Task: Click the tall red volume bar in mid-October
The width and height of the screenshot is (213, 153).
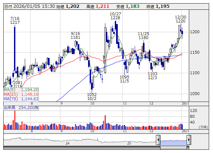Action: click(x=105, y=122)
